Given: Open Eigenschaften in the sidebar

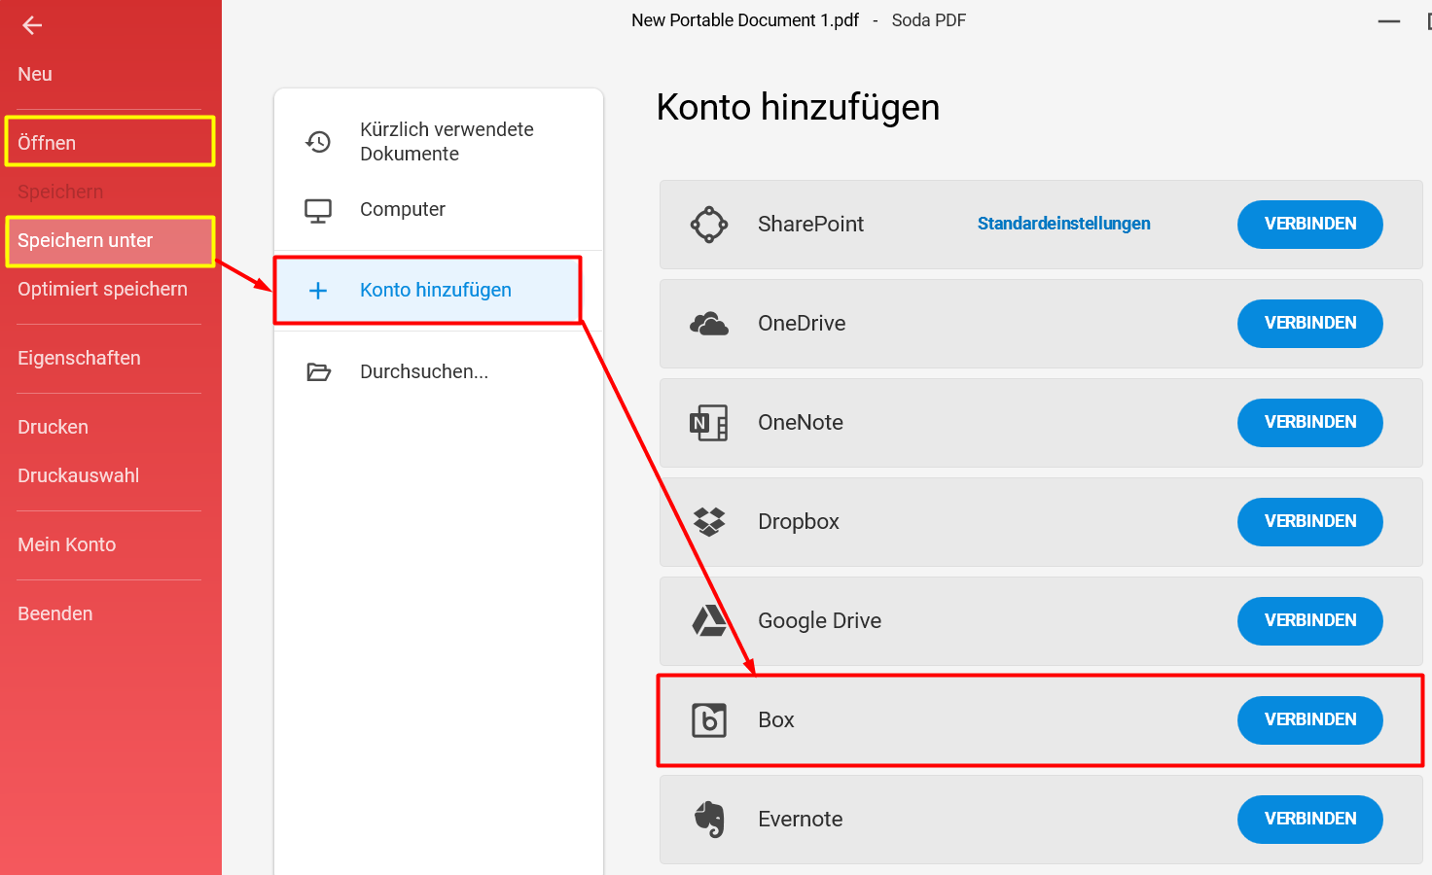Looking at the screenshot, I should pyautogui.click(x=79, y=358).
